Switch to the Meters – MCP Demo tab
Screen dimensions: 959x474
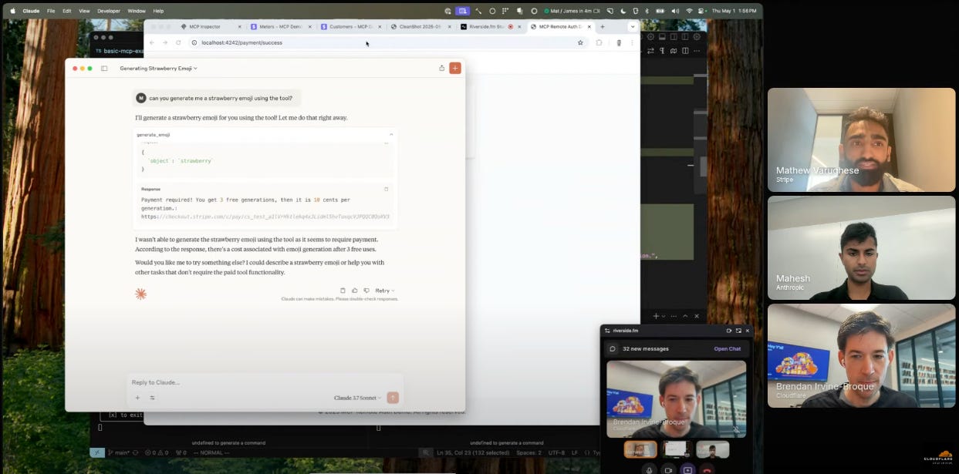280,26
